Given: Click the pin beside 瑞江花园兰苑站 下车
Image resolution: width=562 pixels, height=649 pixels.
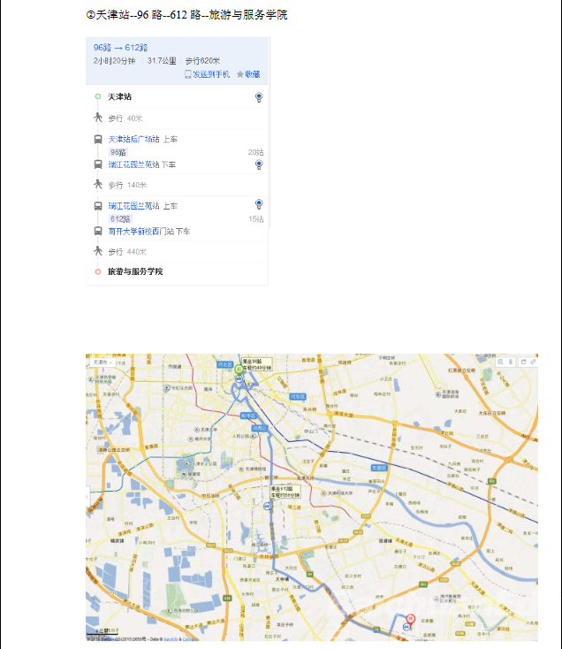Looking at the screenshot, I should pyautogui.click(x=258, y=164).
